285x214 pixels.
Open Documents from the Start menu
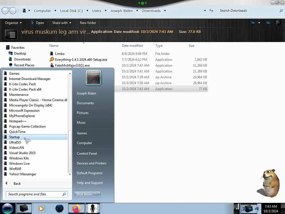(85, 103)
